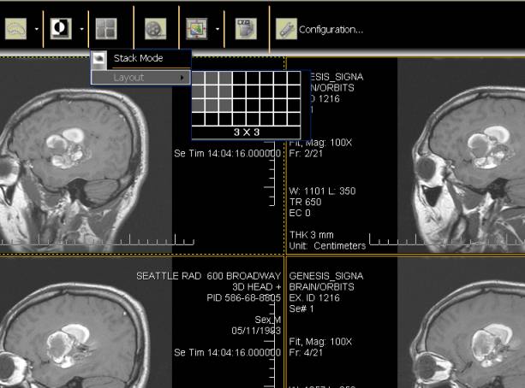This screenshot has height=388, width=525.
Task: Open the Configuration... dialog text
Action: [x=331, y=30]
